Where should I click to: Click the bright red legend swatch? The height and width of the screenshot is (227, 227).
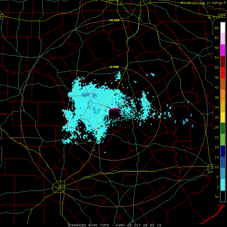[223, 73]
